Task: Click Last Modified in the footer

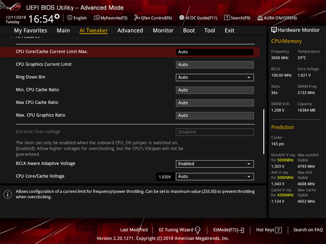Action: pos(134,230)
